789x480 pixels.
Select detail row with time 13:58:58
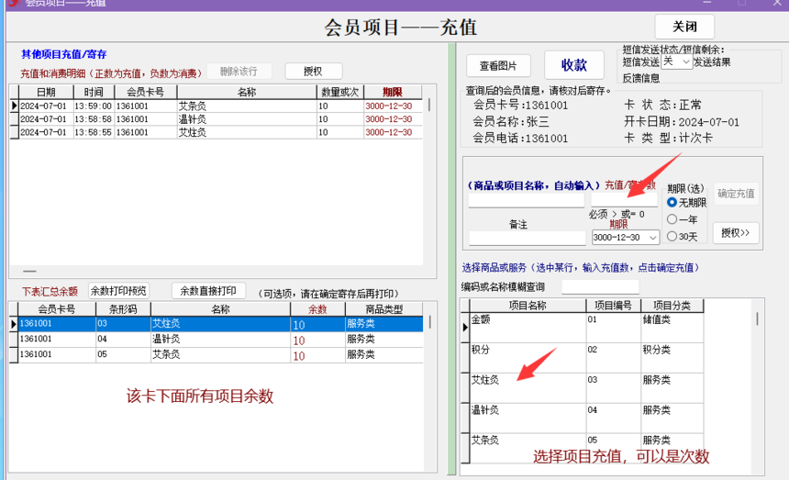pyautogui.click(x=217, y=119)
